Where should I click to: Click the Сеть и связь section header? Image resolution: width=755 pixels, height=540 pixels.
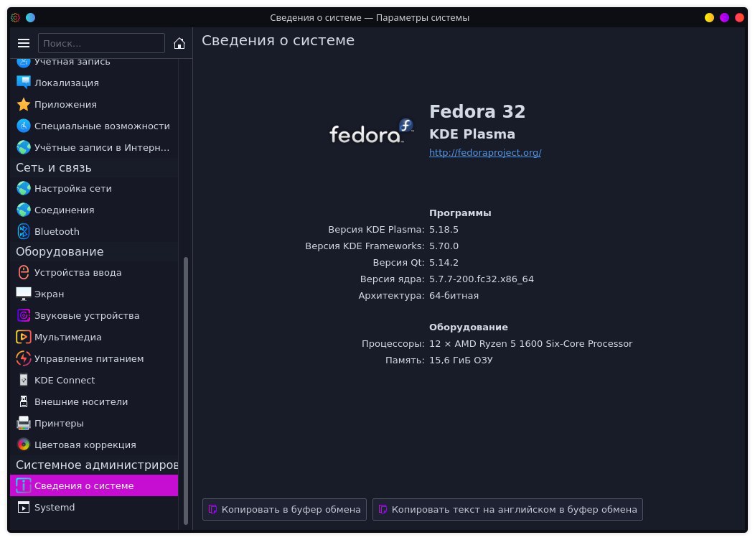[53, 167]
